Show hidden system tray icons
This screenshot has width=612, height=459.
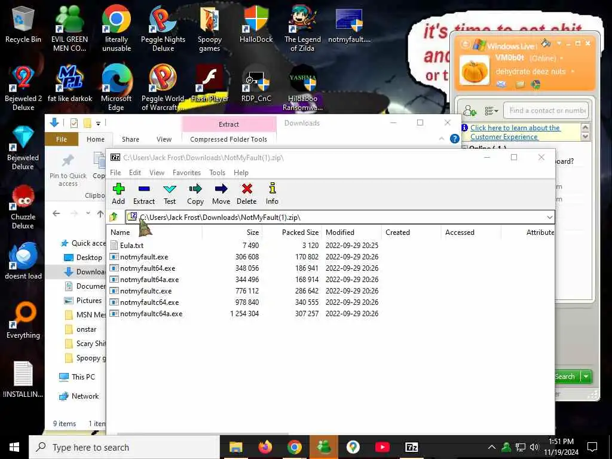pos(492,447)
